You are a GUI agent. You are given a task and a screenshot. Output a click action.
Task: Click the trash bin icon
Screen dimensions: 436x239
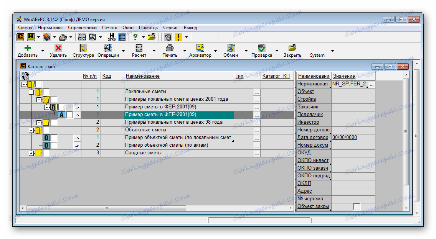click(168, 37)
